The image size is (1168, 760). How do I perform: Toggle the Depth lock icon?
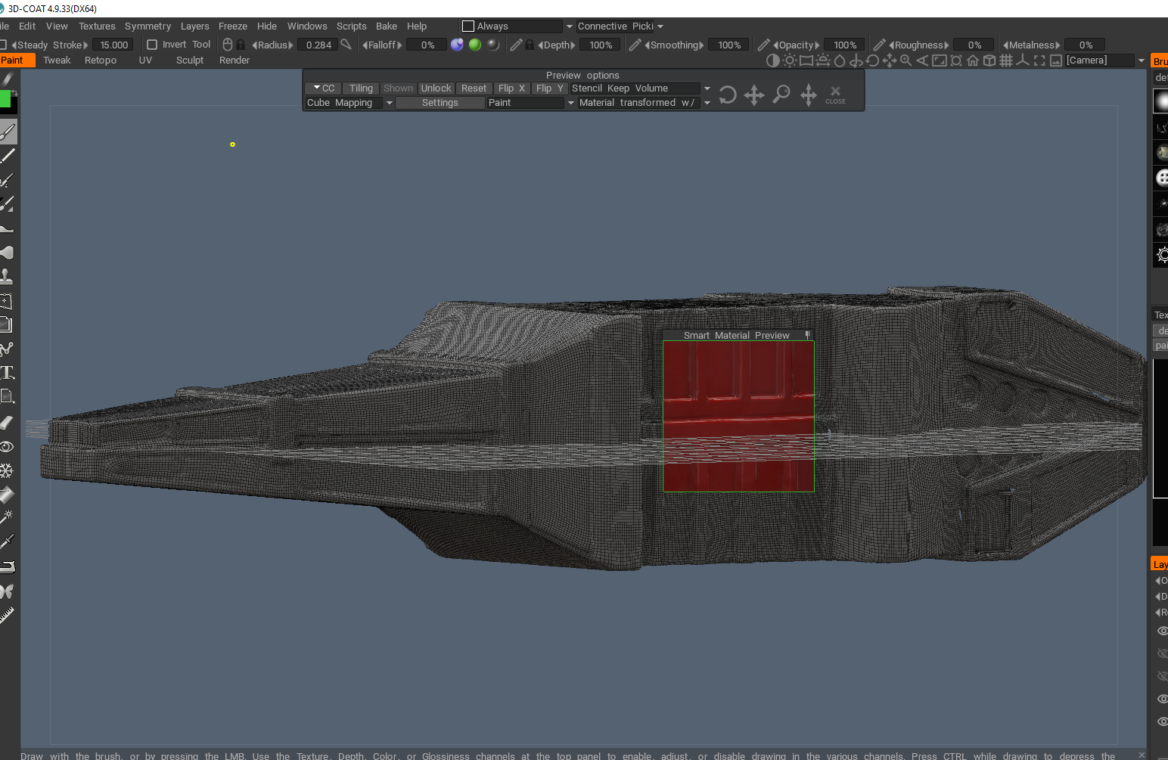(530, 45)
